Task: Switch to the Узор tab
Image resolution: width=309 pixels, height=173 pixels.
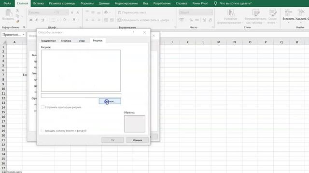Action: (82, 41)
